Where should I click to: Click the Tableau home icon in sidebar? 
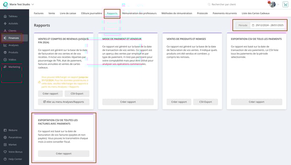(x=5, y=16)
